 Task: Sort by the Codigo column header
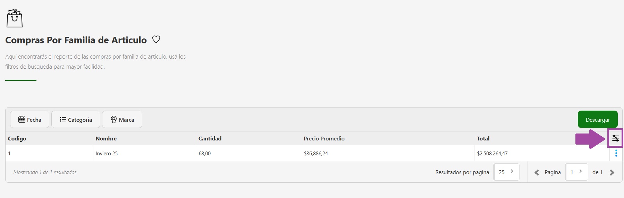(17, 138)
